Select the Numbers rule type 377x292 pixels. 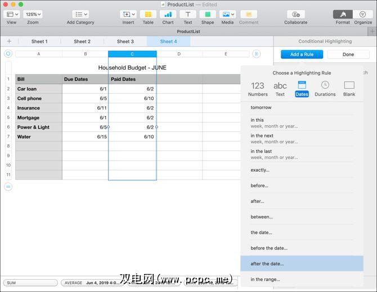coord(258,88)
